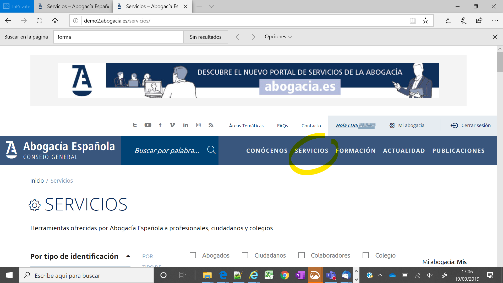Open the Twitter social icon
Image resolution: width=503 pixels, height=283 pixels.
[x=135, y=125]
